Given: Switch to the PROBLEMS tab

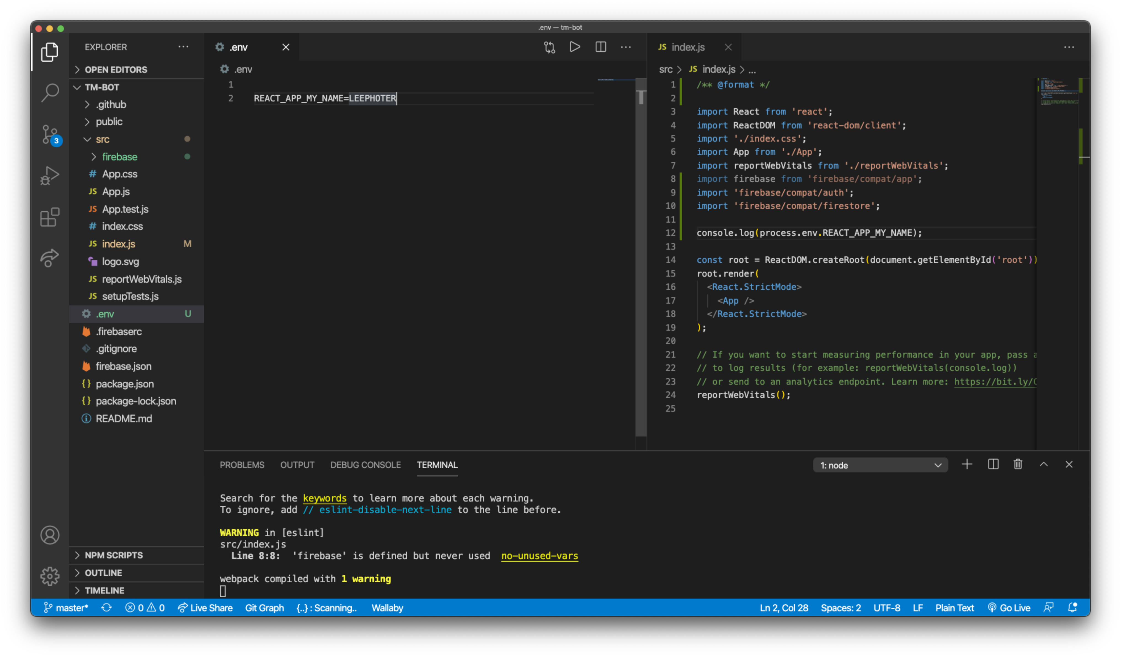Looking at the screenshot, I should tap(242, 465).
